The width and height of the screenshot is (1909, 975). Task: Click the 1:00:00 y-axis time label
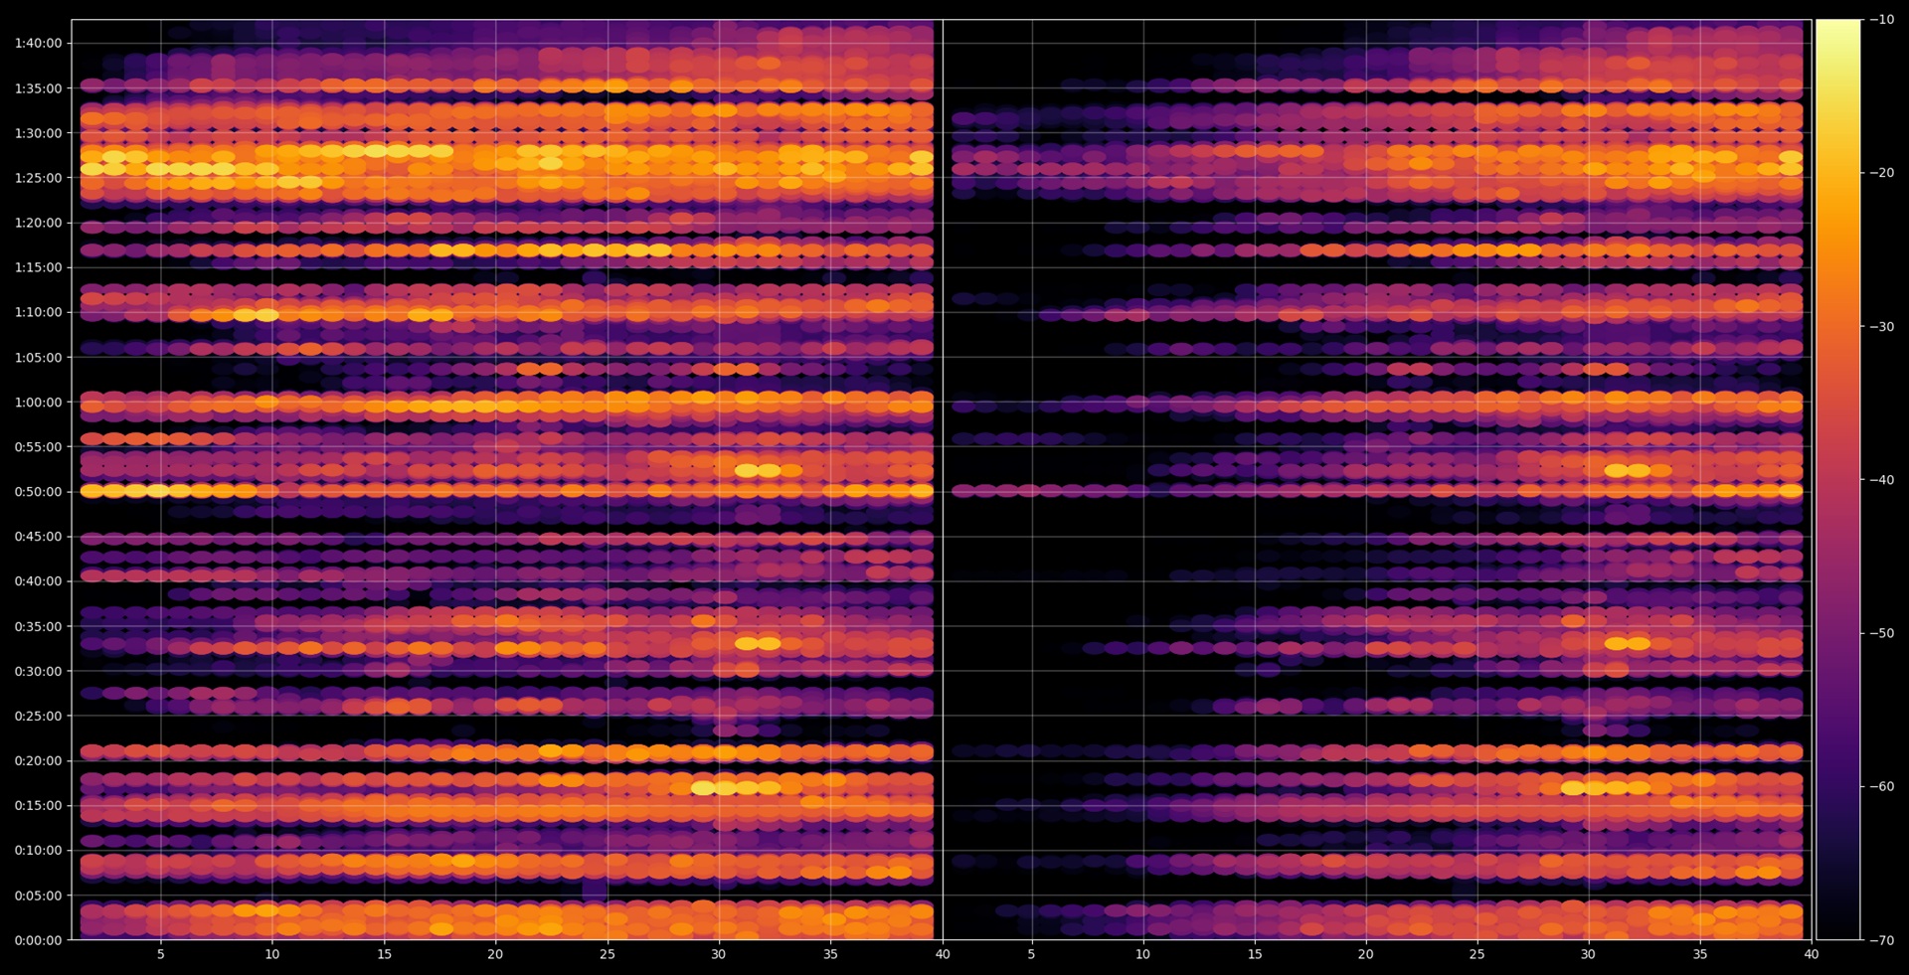(x=38, y=403)
